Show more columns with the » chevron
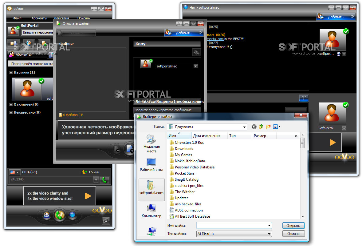 click(x=296, y=136)
